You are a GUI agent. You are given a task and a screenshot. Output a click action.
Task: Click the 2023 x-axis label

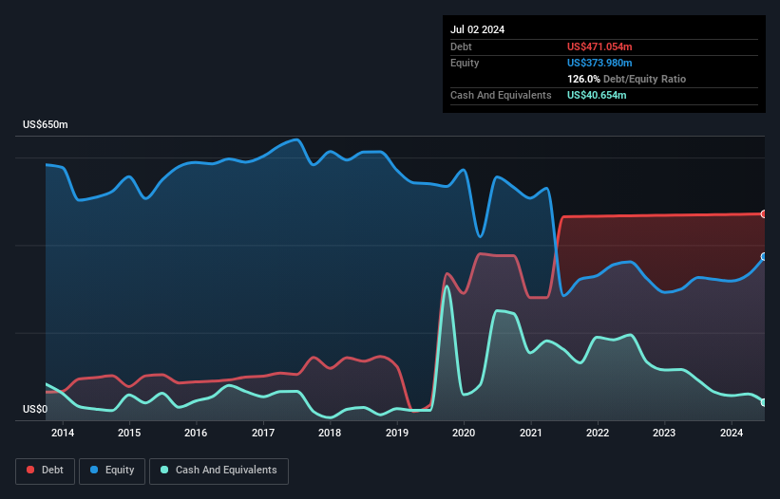coord(664,433)
